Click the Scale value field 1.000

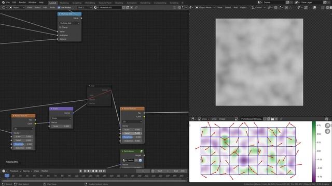click(x=61, y=126)
